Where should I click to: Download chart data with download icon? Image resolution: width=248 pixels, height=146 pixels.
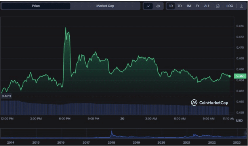point(242,6)
